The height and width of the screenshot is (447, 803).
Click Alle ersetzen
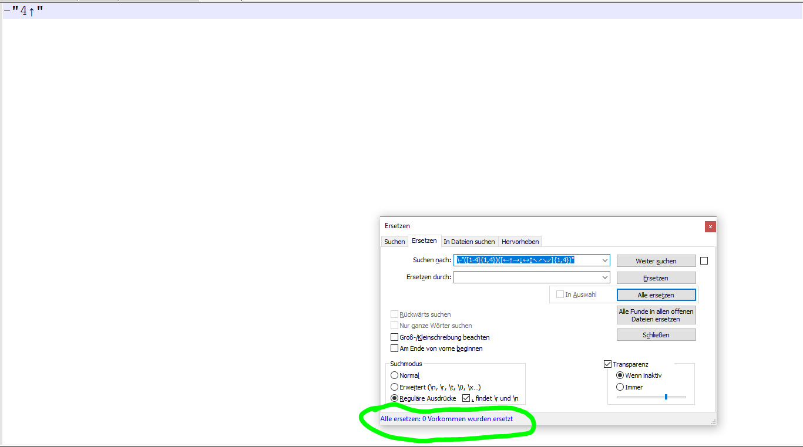click(x=656, y=294)
